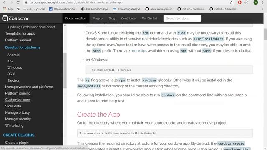Click the node_modules code snippet
This screenshot has width=267, height=150.
tap(89, 86)
